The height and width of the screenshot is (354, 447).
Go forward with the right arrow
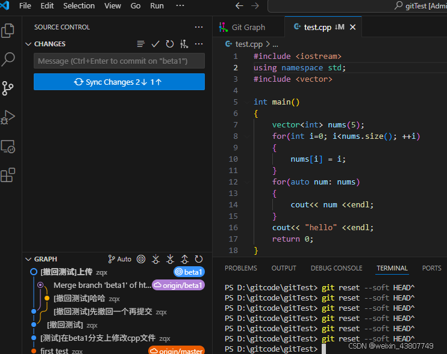click(x=255, y=5)
